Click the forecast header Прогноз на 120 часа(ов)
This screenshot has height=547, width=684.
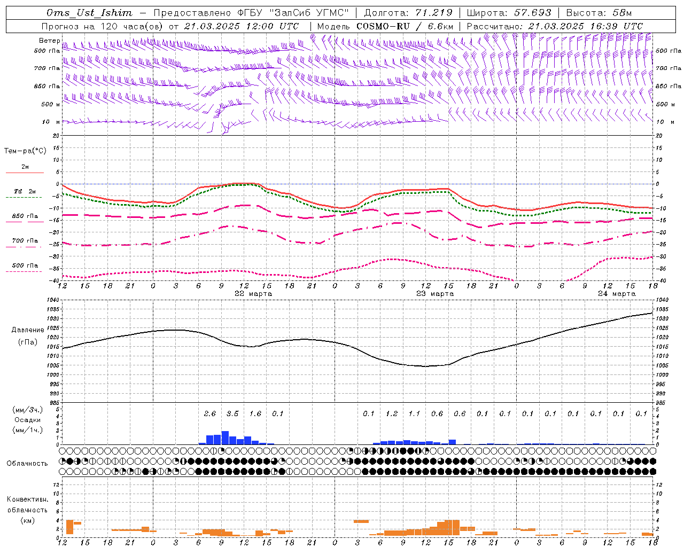[103, 26]
